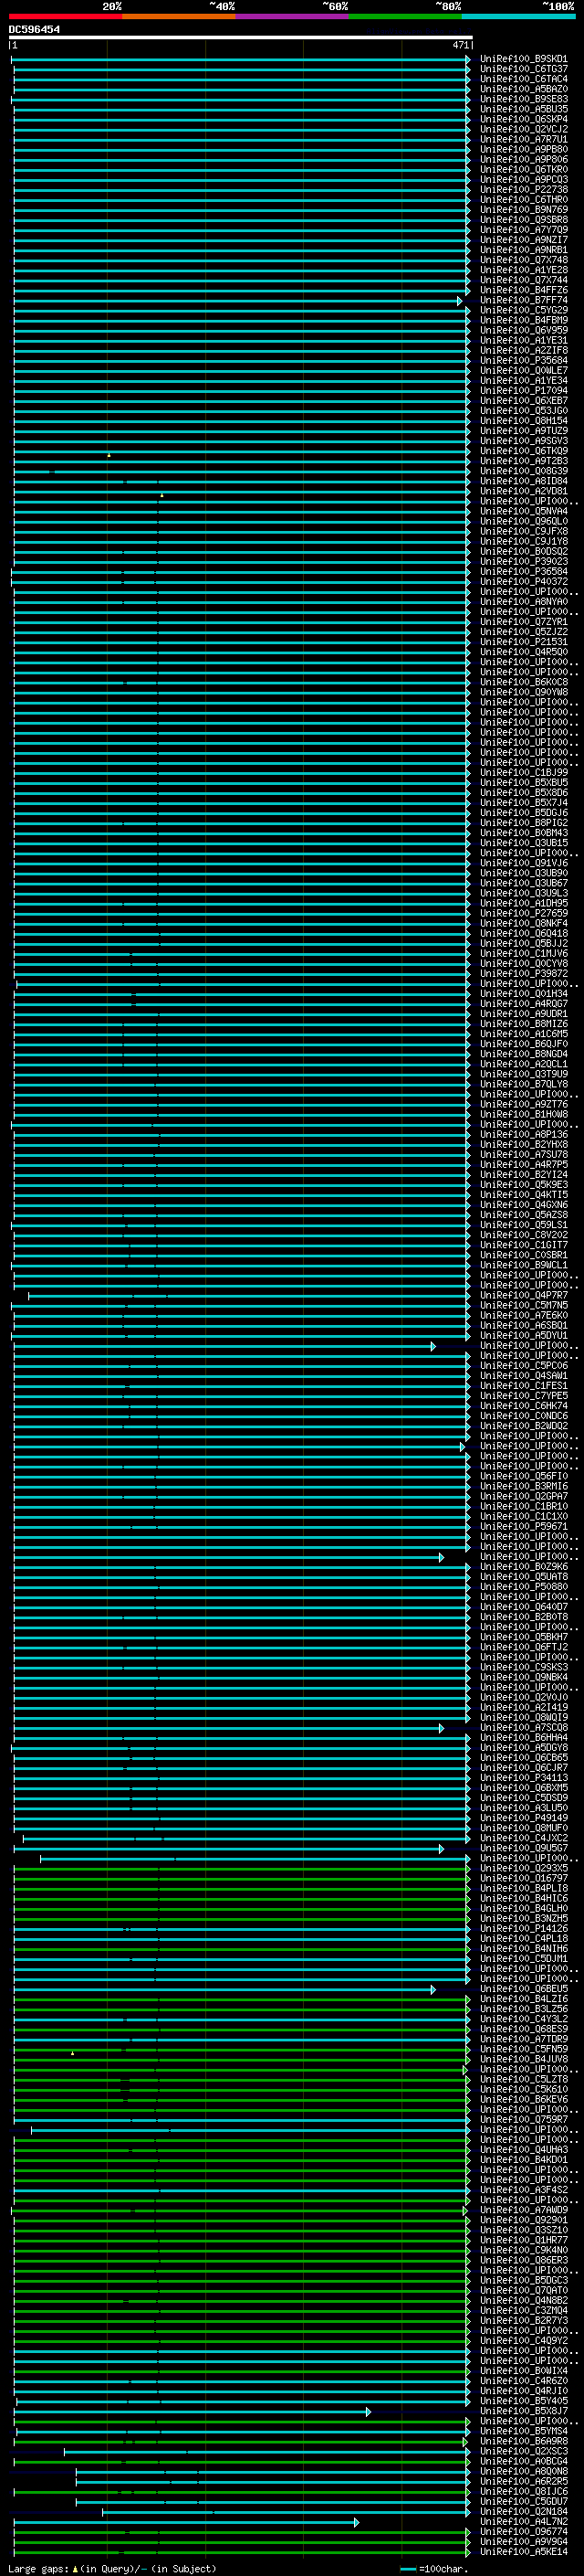This screenshot has height=2576, width=584.
Task: Select label UniRef100_P49149
Action: coord(523,1817)
